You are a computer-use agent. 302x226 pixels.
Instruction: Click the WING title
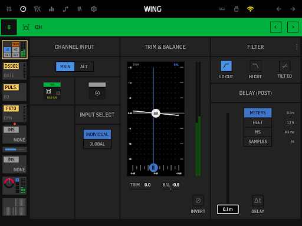point(153,9)
